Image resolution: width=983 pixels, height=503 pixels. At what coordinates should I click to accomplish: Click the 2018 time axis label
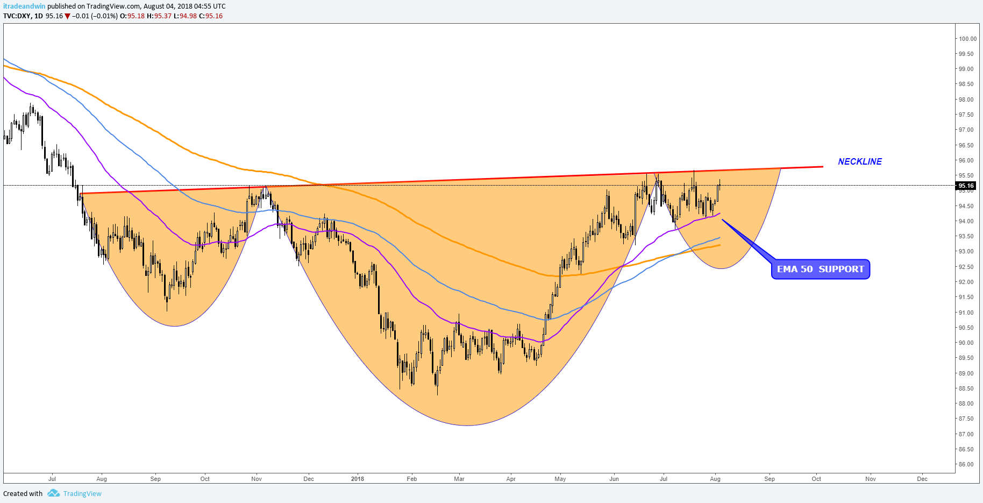tap(358, 479)
